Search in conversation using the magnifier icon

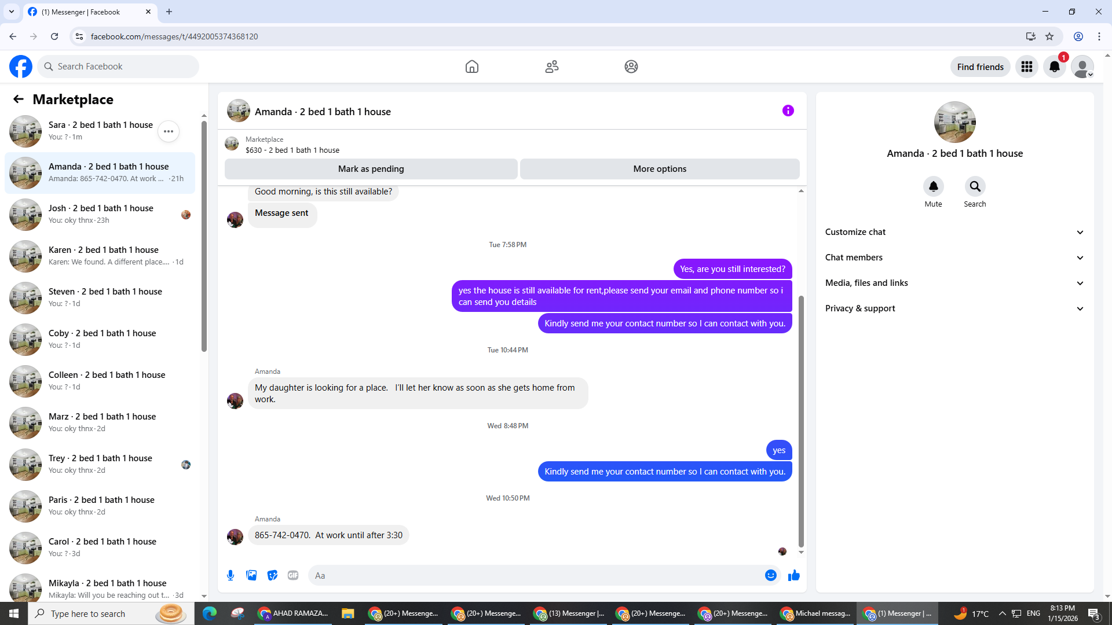pos(975,186)
